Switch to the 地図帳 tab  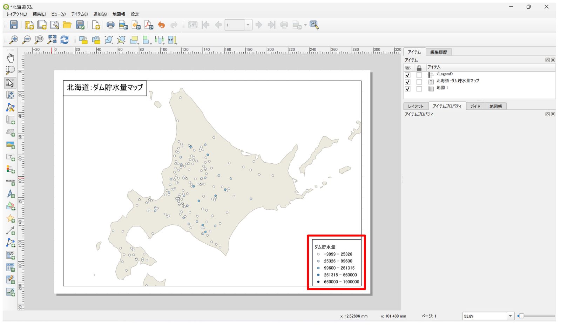click(x=496, y=106)
